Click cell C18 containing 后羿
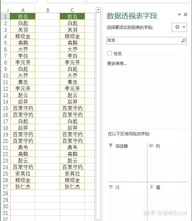Viewport: 192px width, 221px height. point(72,128)
